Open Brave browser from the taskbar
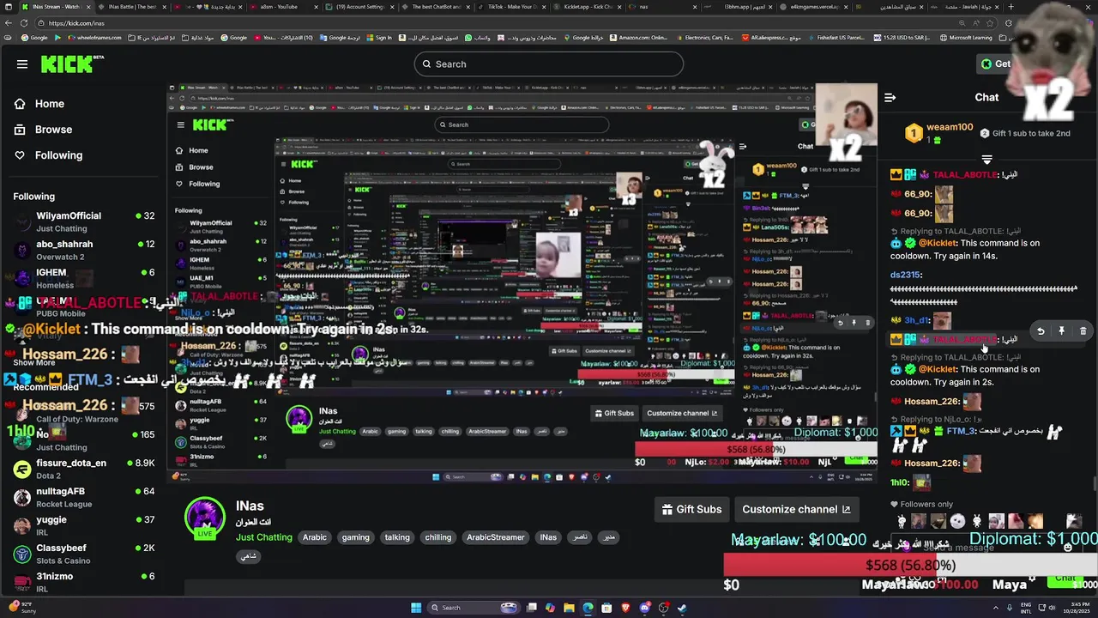 coord(625,608)
